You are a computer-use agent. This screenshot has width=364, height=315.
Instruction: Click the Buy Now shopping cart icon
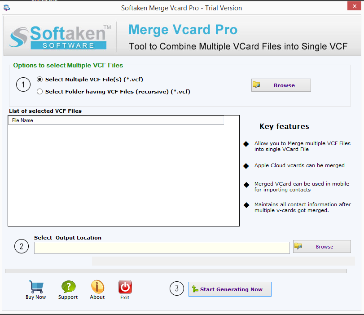(36, 286)
